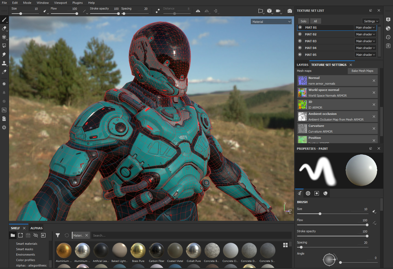
Task: Click the shelf hide-eye icon
Action: pyautogui.click(x=36, y=235)
